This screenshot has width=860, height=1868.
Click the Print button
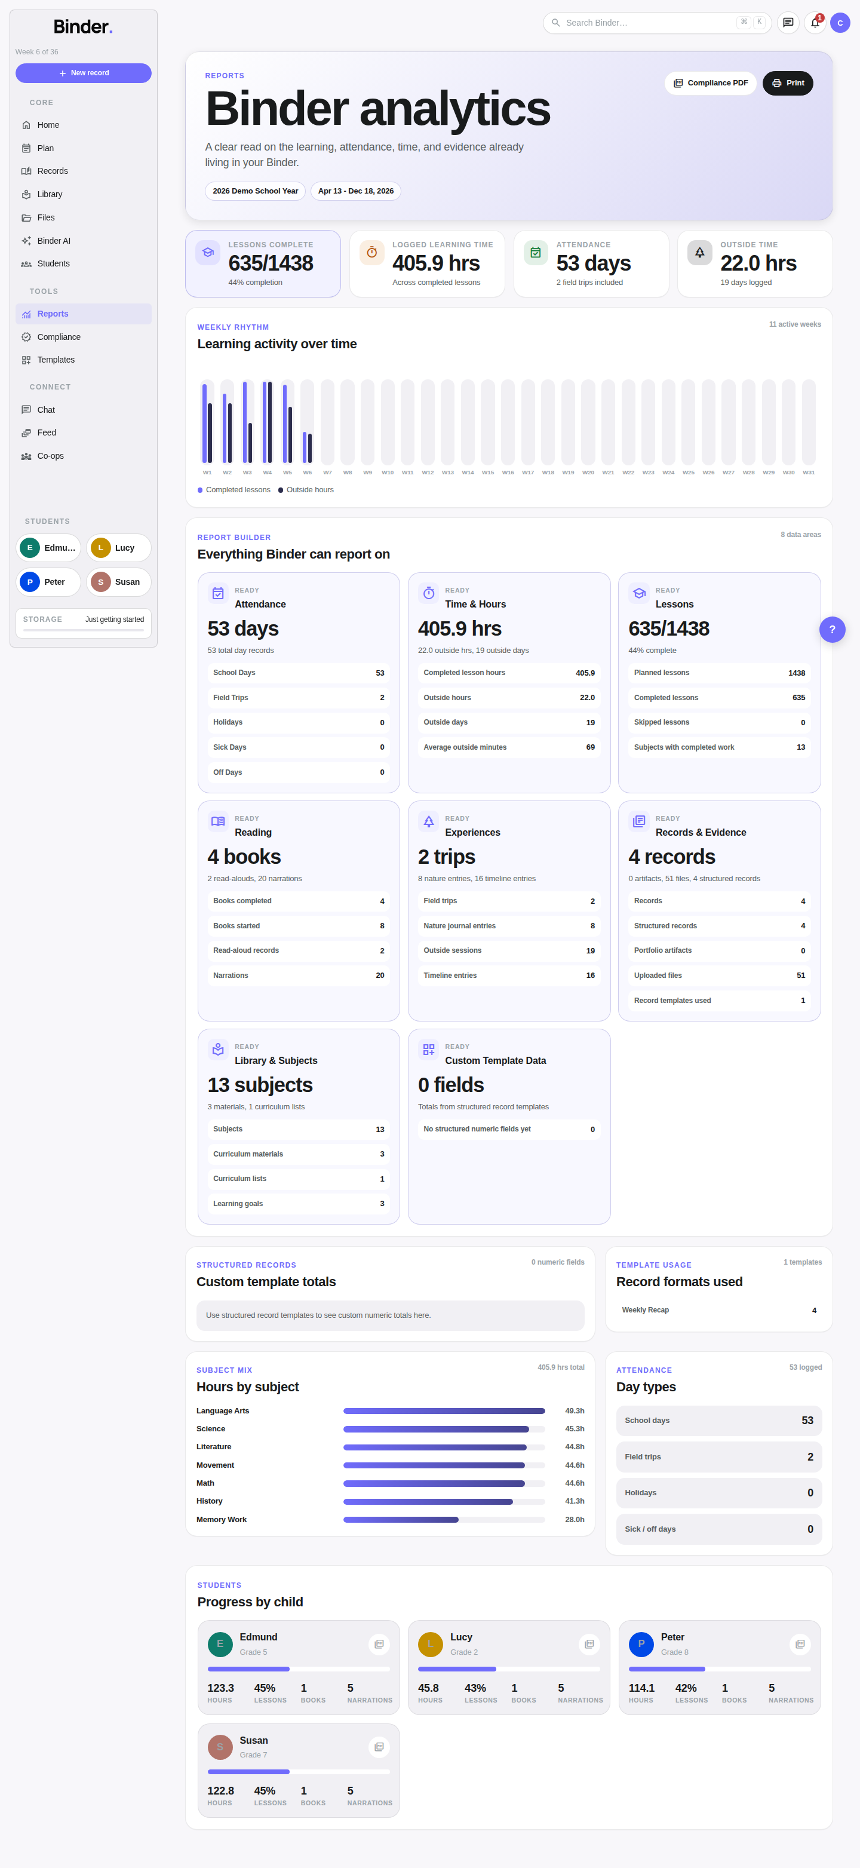point(788,84)
